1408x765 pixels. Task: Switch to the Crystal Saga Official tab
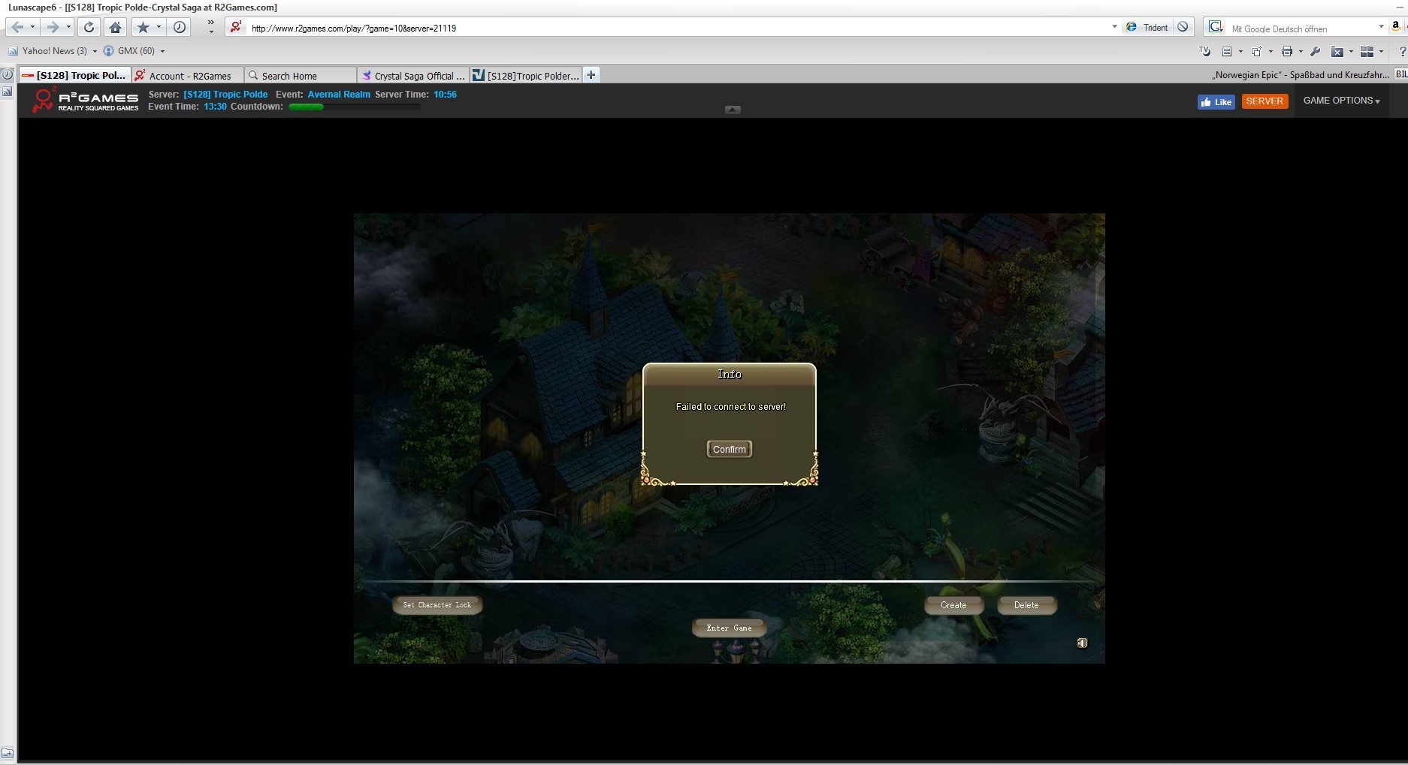[x=414, y=76]
